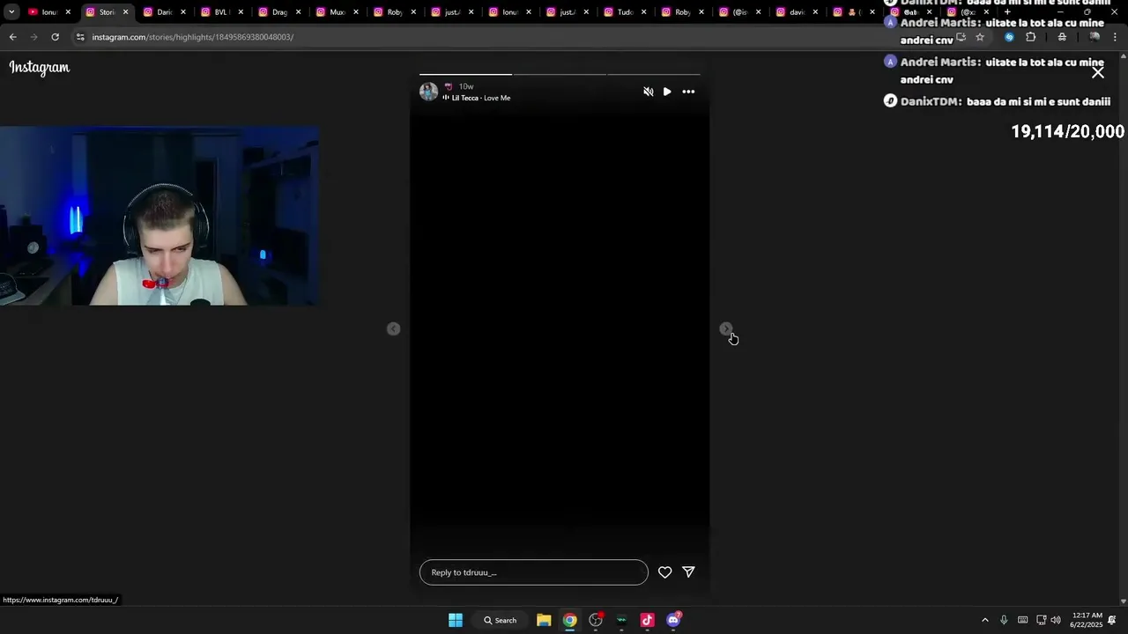Viewport: 1128px width, 634px height.
Task: Click the instagram.com address bar URL
Action: (193, 37)
